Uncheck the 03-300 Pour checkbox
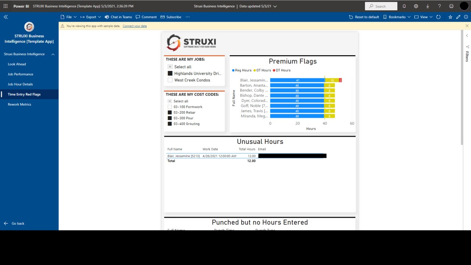471x265 pixels. pyautogui.click(x=170, y=118)
